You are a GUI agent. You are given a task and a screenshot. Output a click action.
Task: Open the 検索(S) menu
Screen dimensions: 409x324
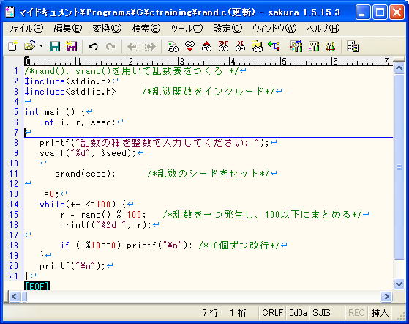(x=146, y=29)
